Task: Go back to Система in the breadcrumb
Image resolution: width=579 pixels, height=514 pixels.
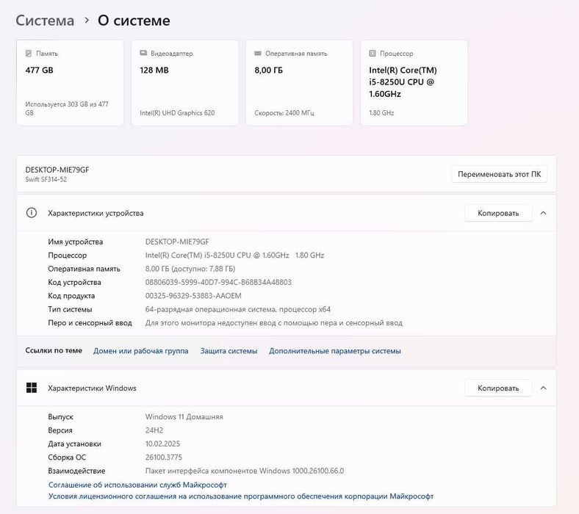Action: click(x=45, y=21)
